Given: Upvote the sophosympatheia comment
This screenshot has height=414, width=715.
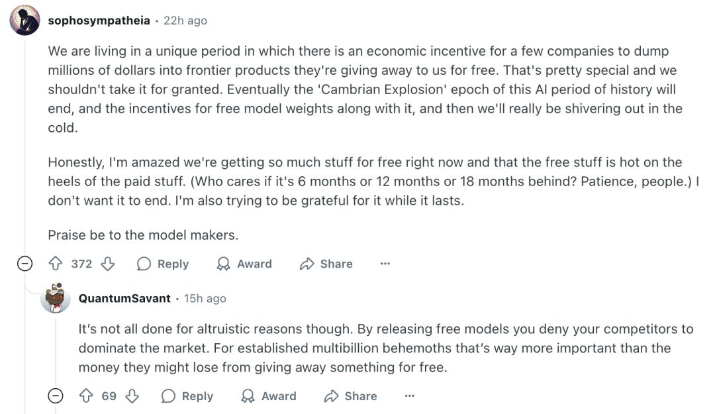Looking at the screenshot, I should [56, 264].
